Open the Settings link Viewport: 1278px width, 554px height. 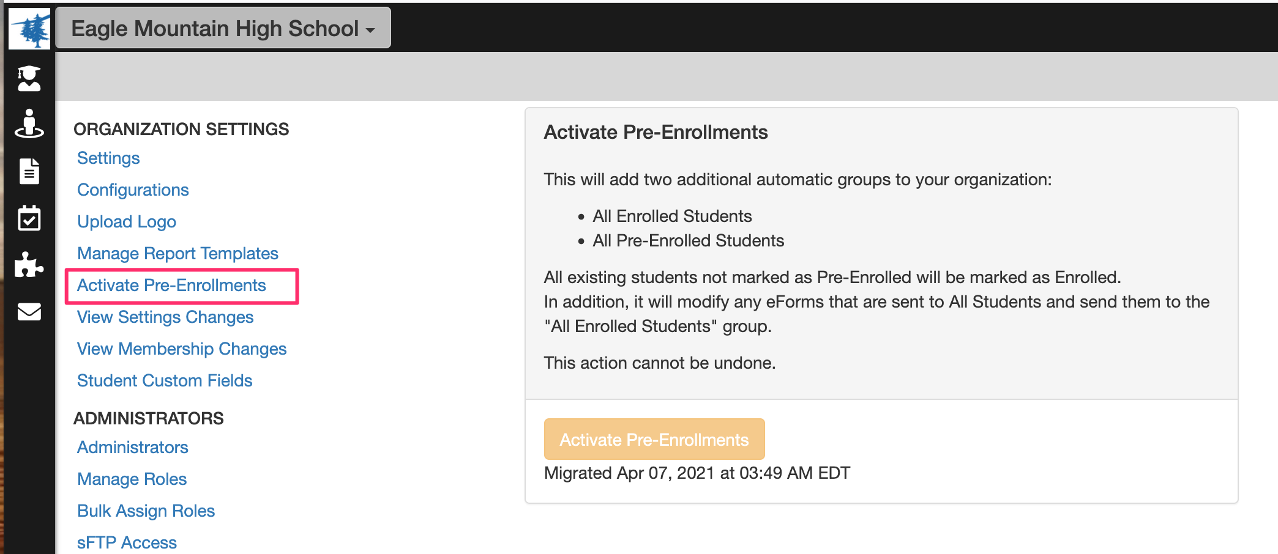pos(108,158)
